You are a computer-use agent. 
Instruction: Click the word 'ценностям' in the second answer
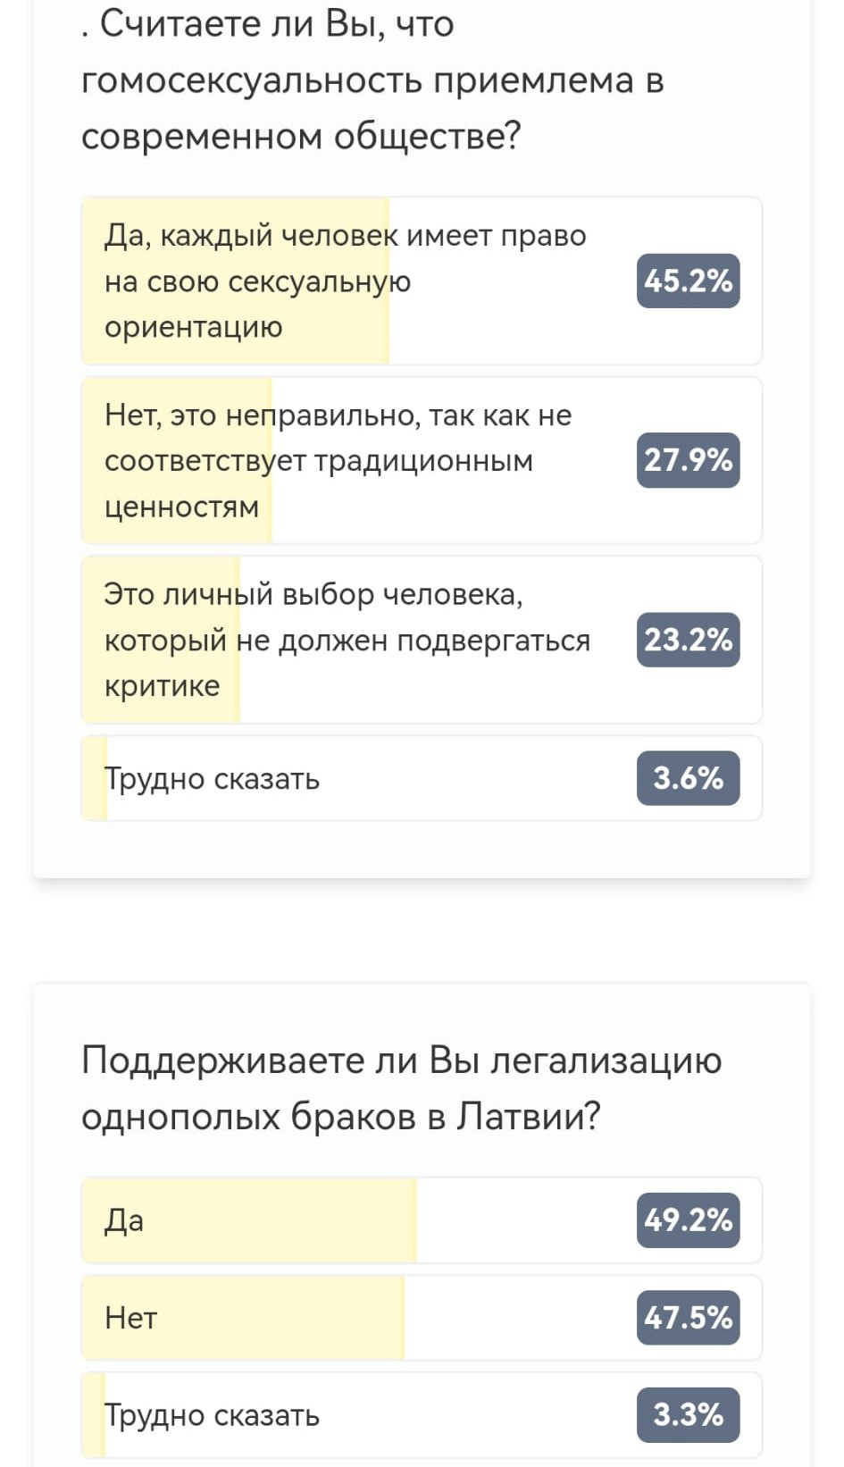181,507
